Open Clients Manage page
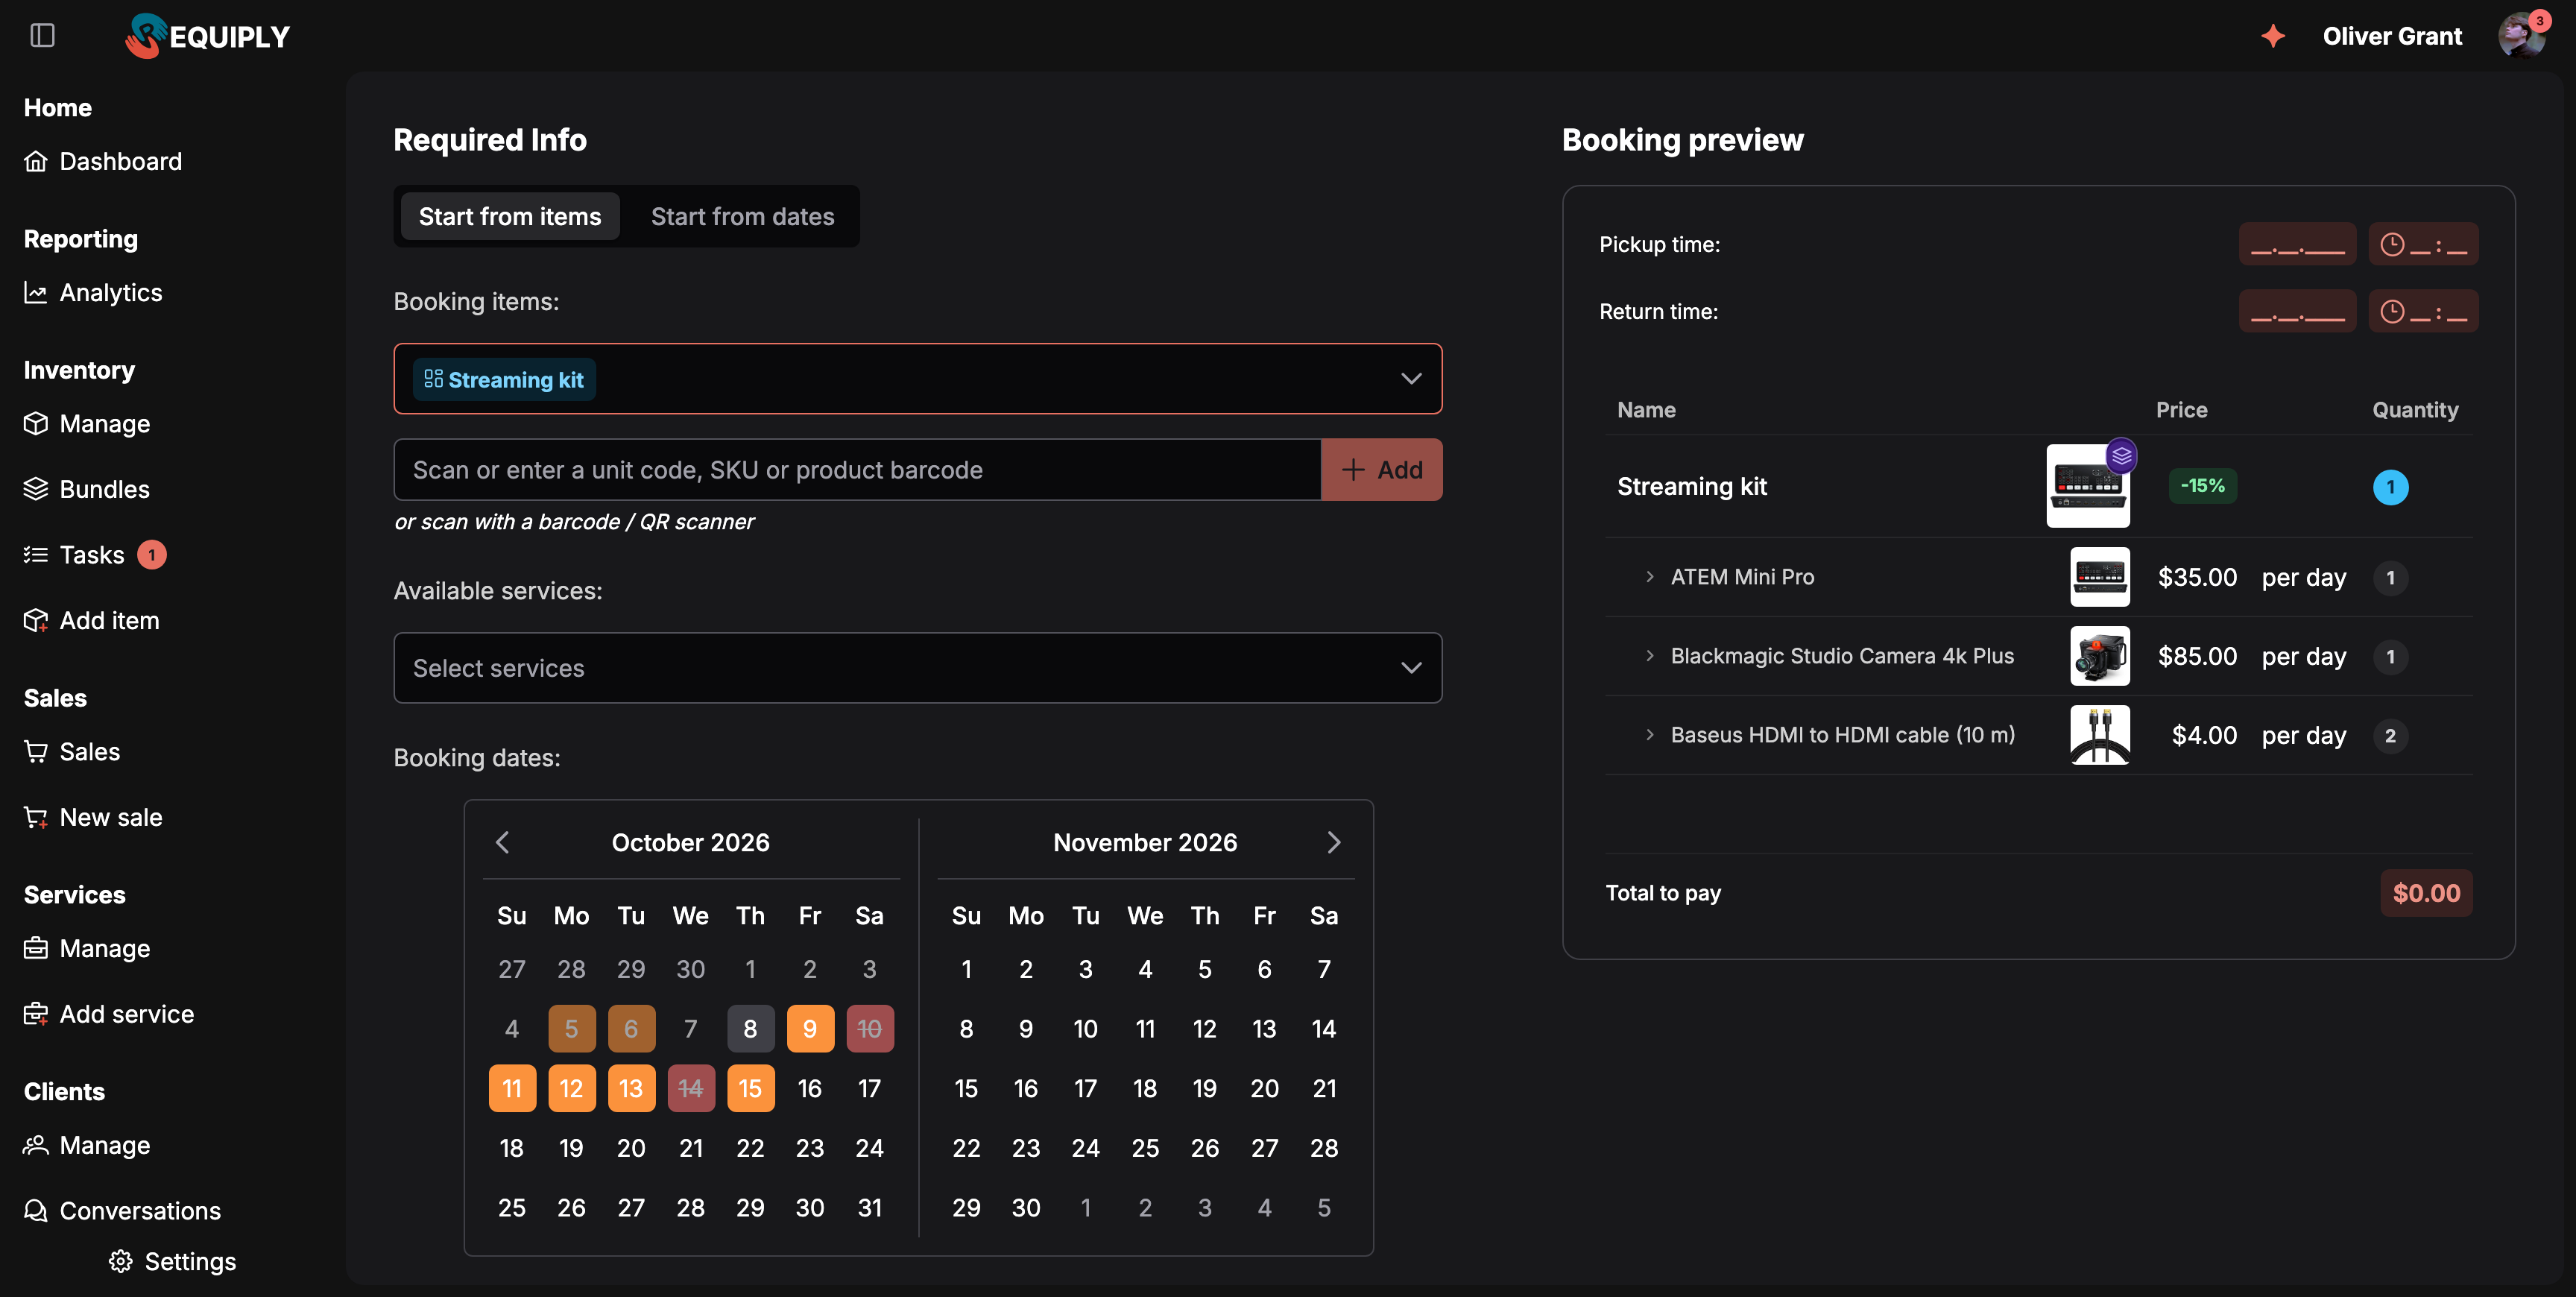 point(87,1145)
